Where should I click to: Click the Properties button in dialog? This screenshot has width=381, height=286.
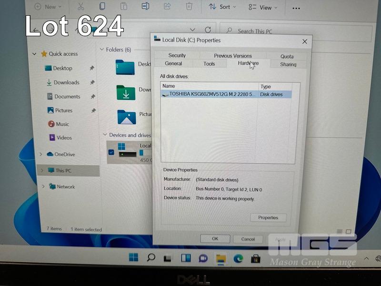(x=268, y=217)
